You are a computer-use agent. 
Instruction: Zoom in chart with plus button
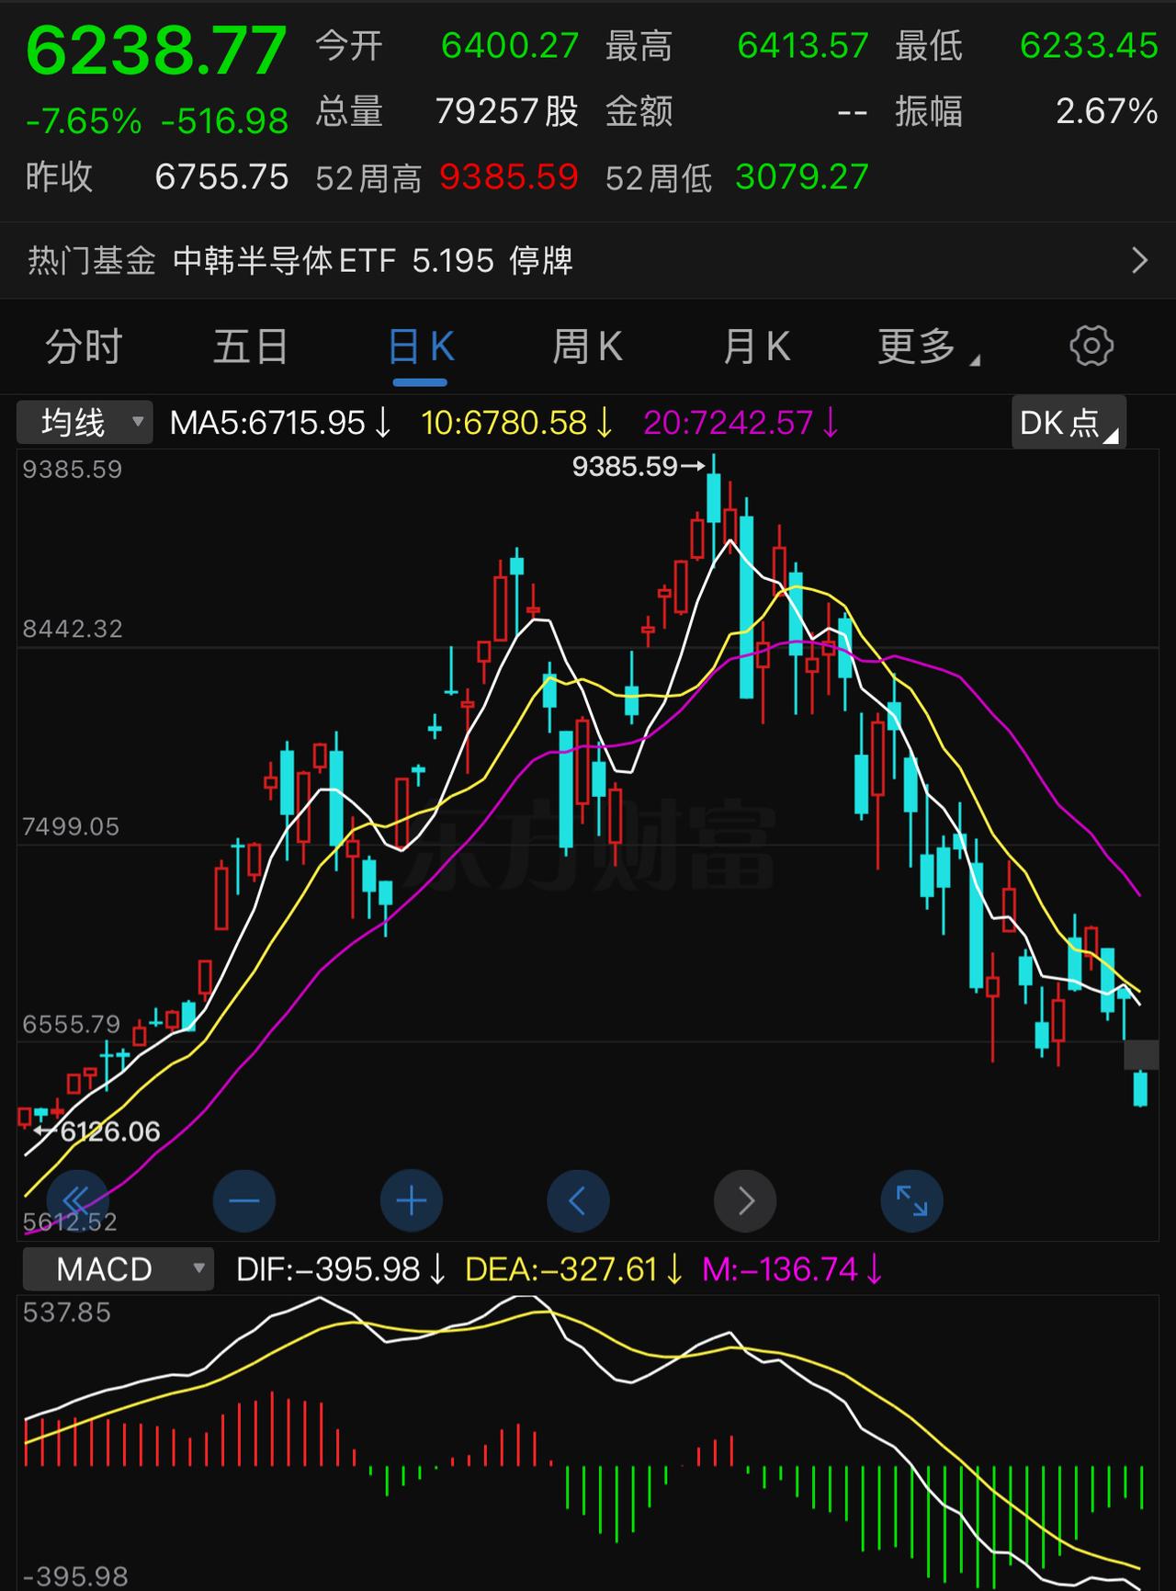click(412, 1200)
